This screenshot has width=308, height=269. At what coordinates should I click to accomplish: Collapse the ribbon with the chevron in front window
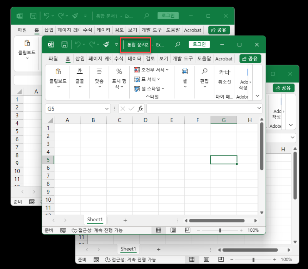[x=258, y=95]
